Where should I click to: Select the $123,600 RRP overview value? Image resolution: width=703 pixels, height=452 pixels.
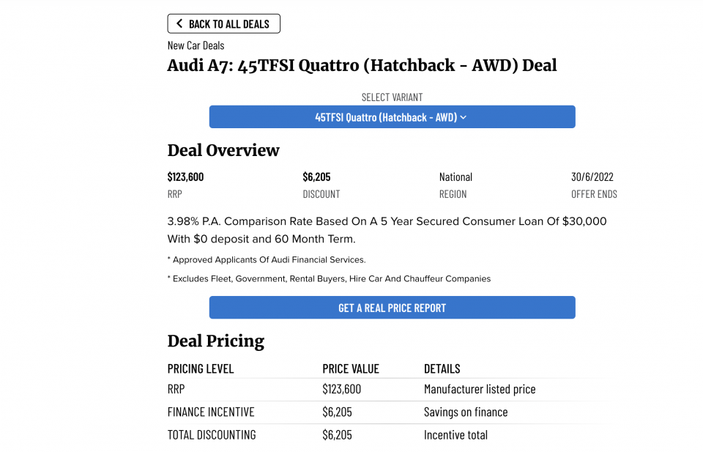(x=185, y=177)
